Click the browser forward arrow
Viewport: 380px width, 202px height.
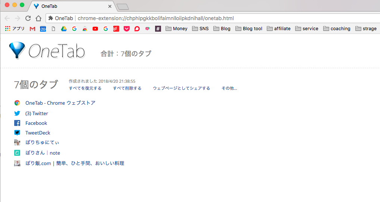click(x=18, y=18)
